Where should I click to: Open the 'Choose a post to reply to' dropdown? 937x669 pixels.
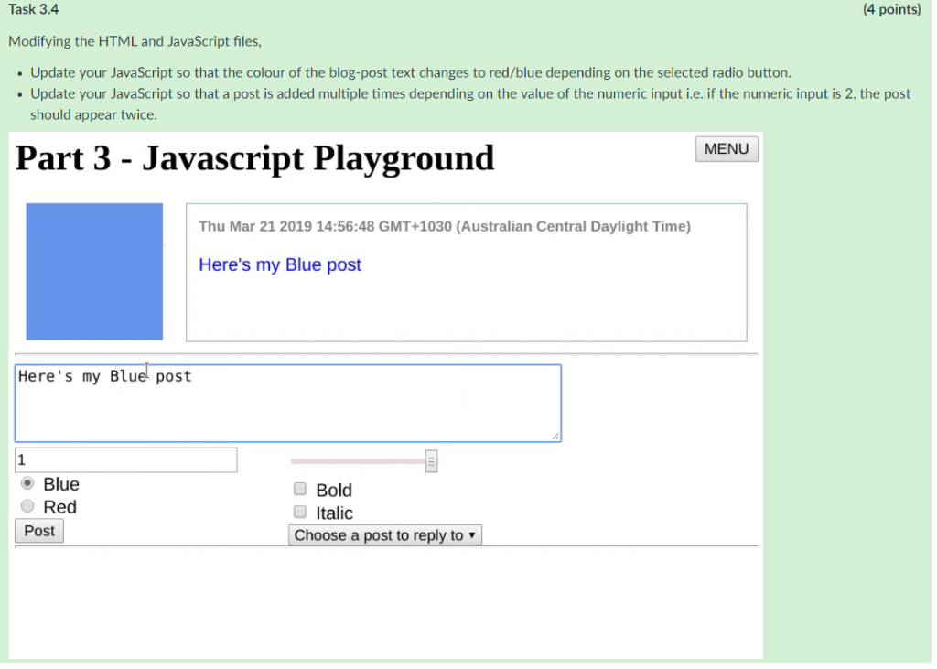[x=384, y=534]
